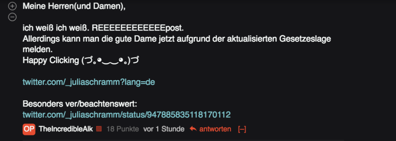The width and height of the screenshot is (396, 141).
Task: Click the kaomoji emoticon after Happy Clicking
Action: [x=111, y=61]
